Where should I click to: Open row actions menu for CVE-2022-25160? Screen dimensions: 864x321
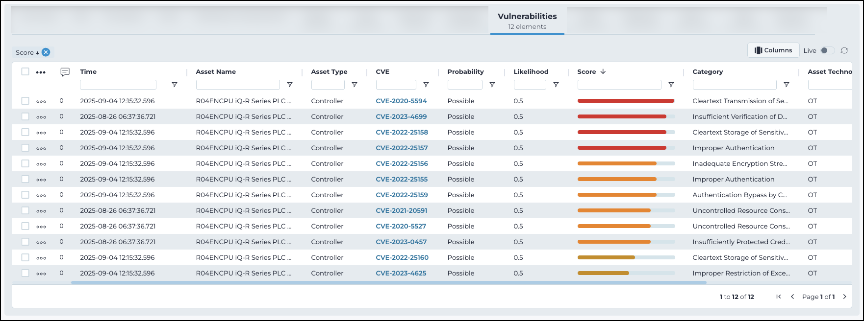(41, 258)
